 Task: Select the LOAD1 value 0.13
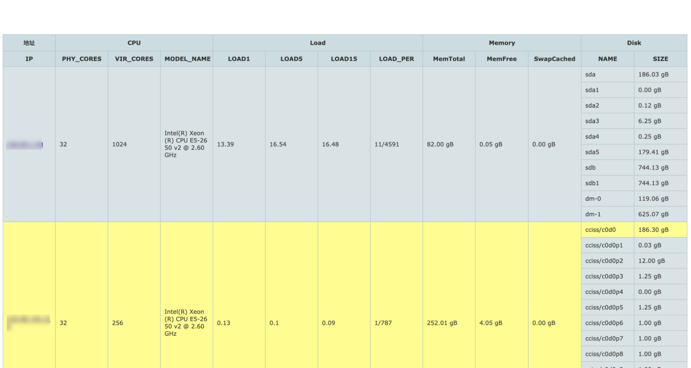223,323
